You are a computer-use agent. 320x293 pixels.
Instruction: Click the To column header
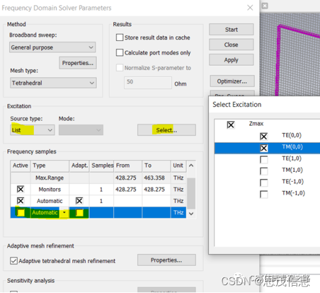pos(156,165)
